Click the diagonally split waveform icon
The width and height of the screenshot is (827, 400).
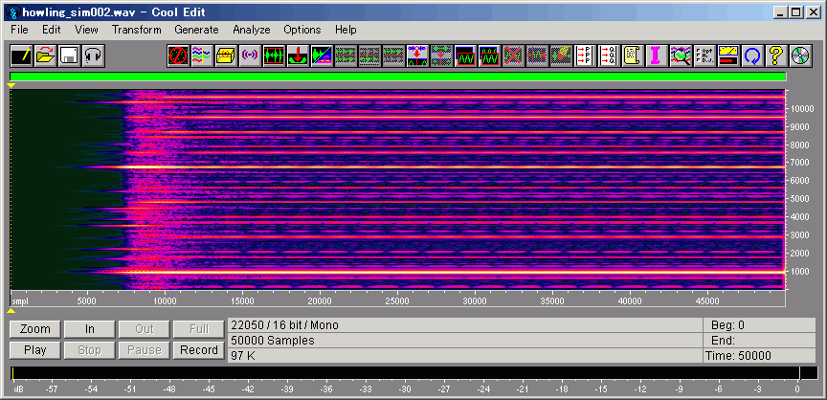(322, 56)
